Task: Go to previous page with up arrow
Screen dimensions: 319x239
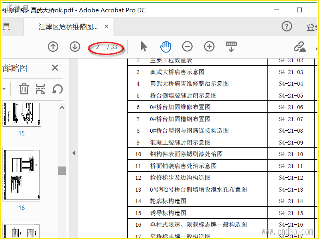Action: point(53,47)
